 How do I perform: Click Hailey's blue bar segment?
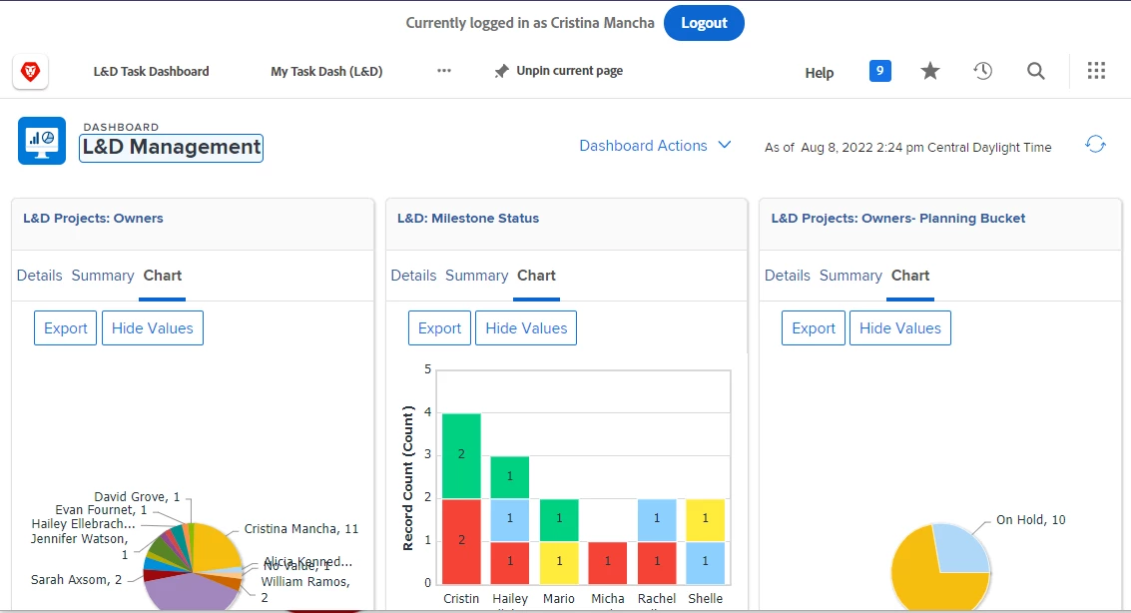tap(510, 519)
